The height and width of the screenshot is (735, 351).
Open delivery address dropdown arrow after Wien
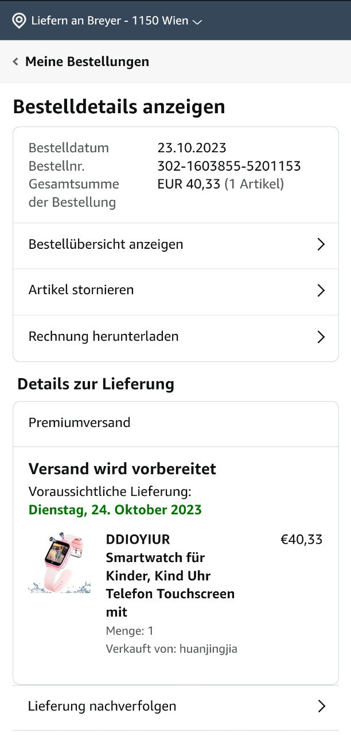coord(197,22)
